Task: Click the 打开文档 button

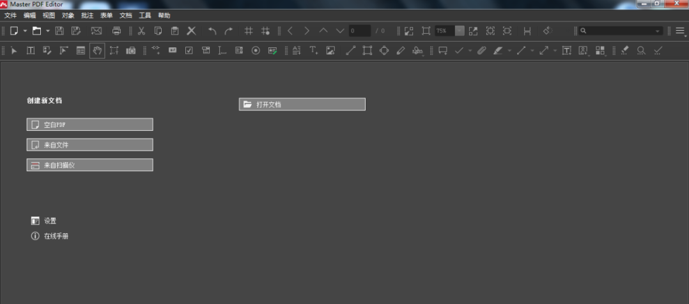Action: 302,104
